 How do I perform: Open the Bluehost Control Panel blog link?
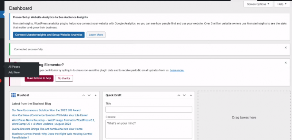52,136
